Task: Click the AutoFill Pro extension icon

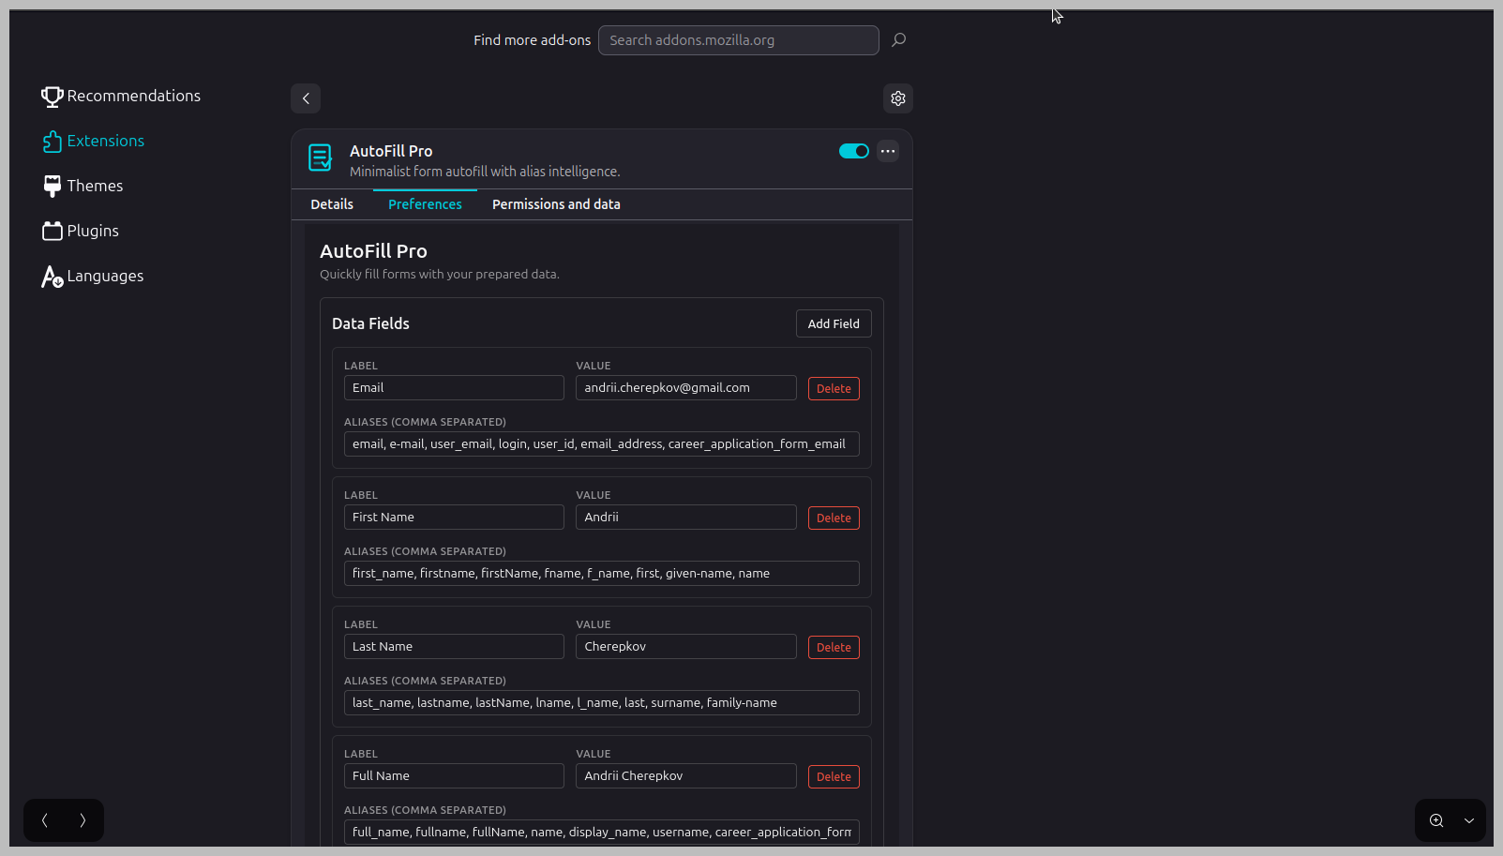Action: coord(321,158)
